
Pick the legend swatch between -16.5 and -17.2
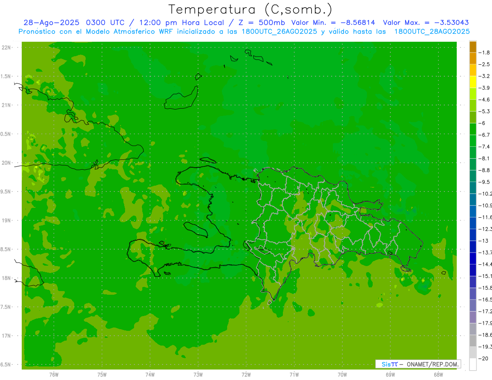click(473, 305)
